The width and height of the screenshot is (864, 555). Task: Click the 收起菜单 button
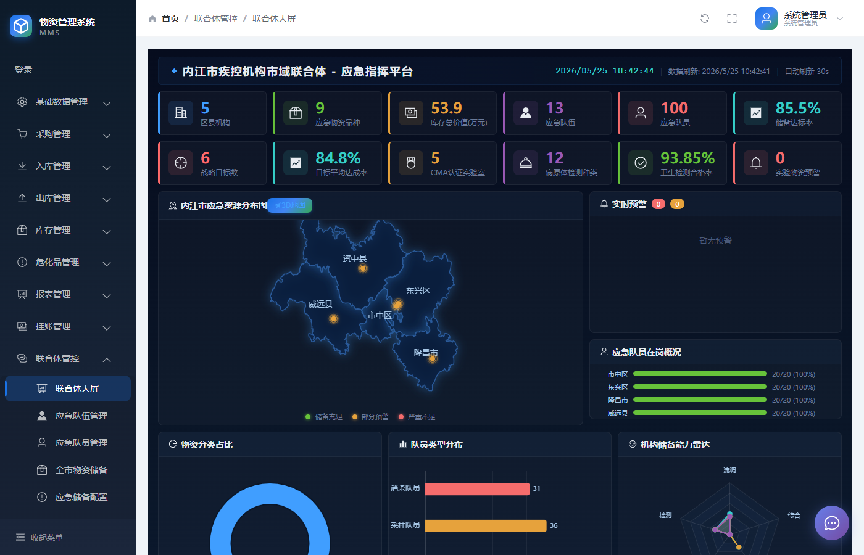coord(68,538)
